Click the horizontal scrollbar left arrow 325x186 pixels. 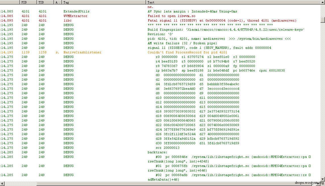click(2, 184)
